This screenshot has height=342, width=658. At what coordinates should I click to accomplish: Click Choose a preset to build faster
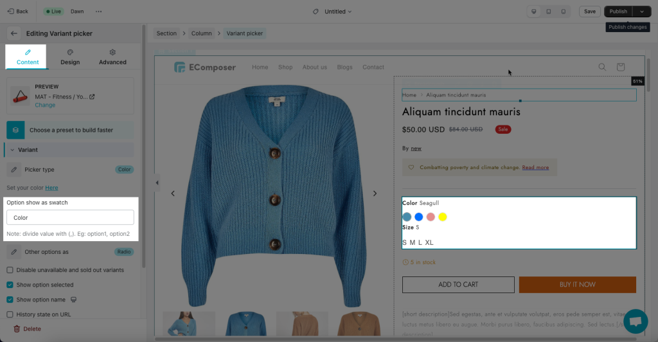(x=71, y=130)
